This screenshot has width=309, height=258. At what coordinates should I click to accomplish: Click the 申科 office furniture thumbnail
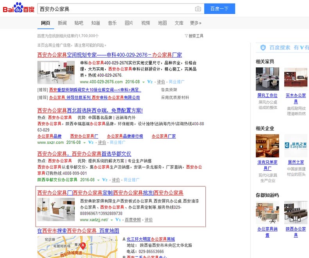(56, 72)
